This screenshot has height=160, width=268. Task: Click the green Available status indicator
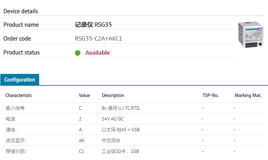tap(78, 53)
